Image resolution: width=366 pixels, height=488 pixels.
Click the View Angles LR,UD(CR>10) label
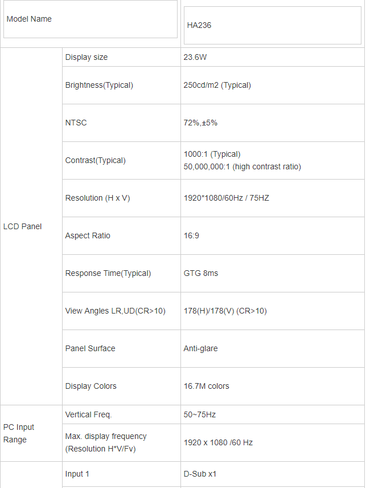pos(115,311)
